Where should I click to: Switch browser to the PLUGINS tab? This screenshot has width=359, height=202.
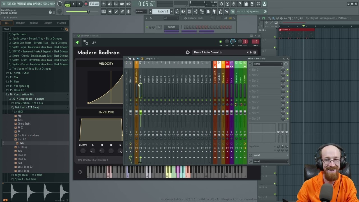(34, 23)
